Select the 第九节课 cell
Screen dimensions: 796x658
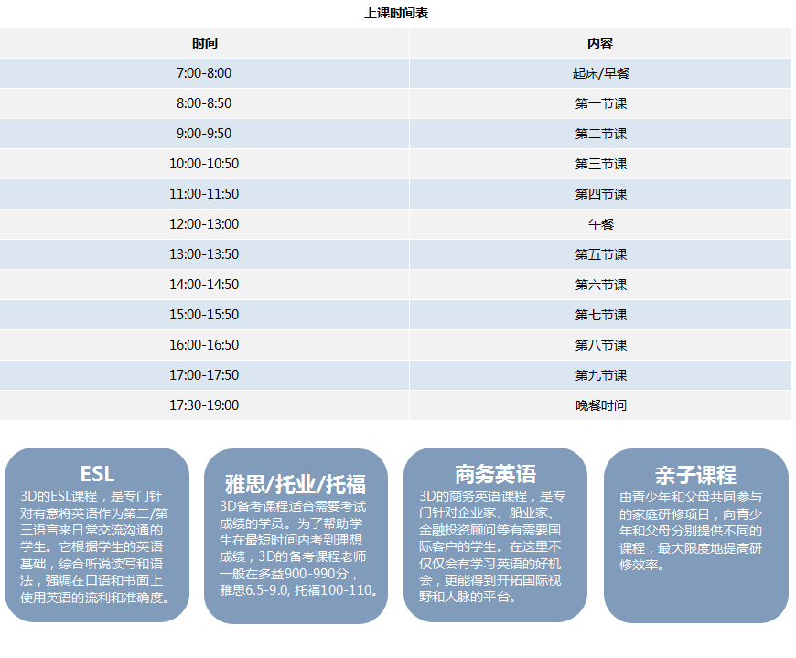600,375
